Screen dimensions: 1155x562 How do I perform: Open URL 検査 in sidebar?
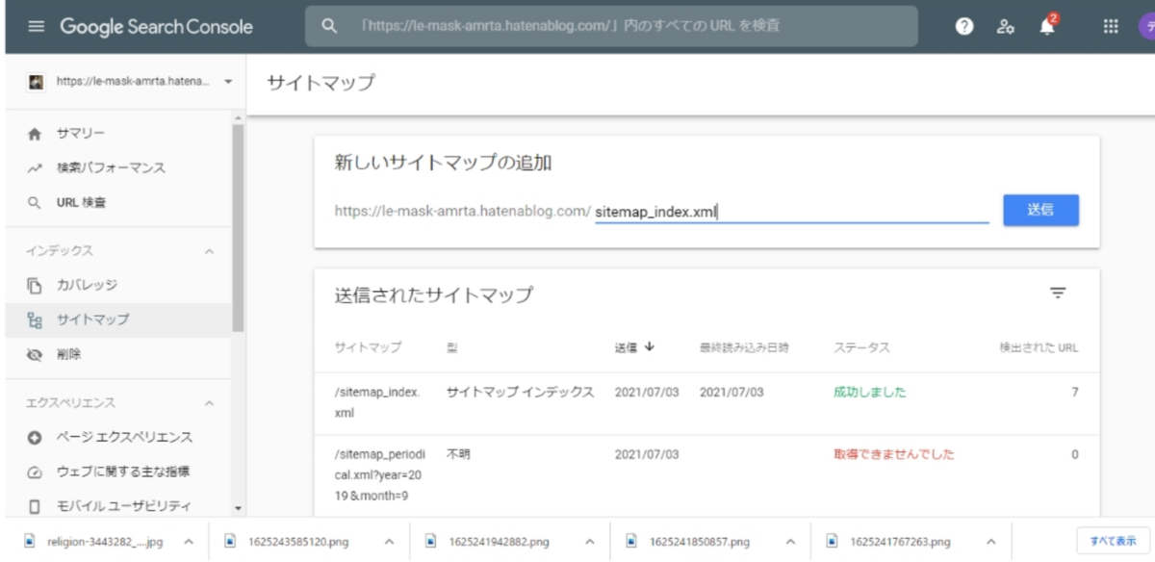(81, 202)
